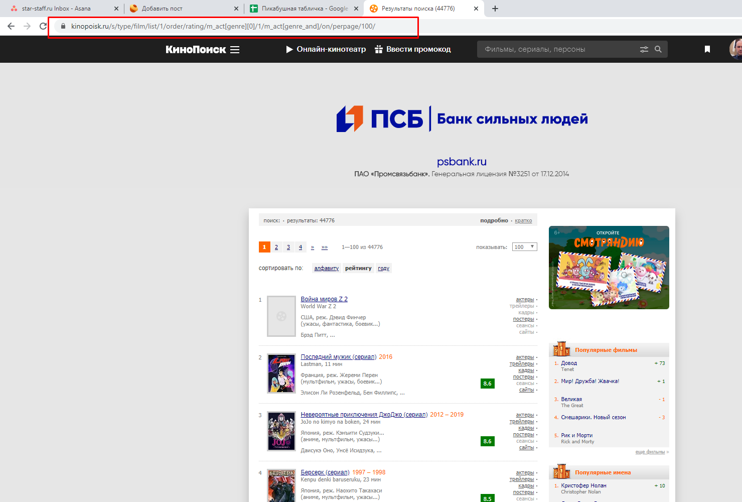
Task: Open сайты link for Последний мужик
Action: click(527, 390)
